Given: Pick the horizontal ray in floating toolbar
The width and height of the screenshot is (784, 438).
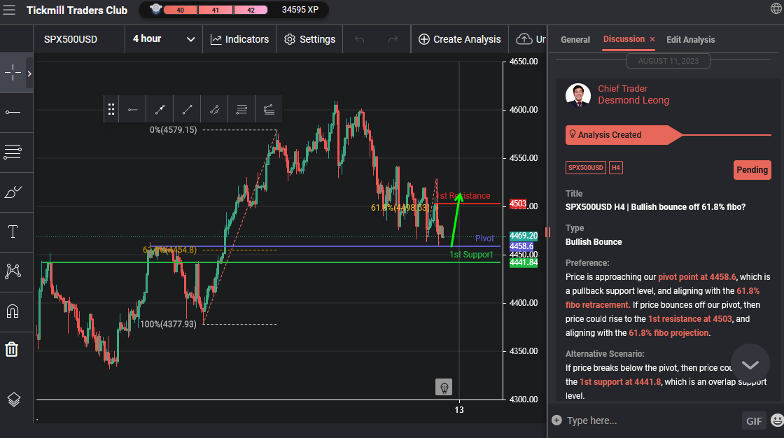Looking at the screenshot, I should pyautogui.click(x=132, y=109).
